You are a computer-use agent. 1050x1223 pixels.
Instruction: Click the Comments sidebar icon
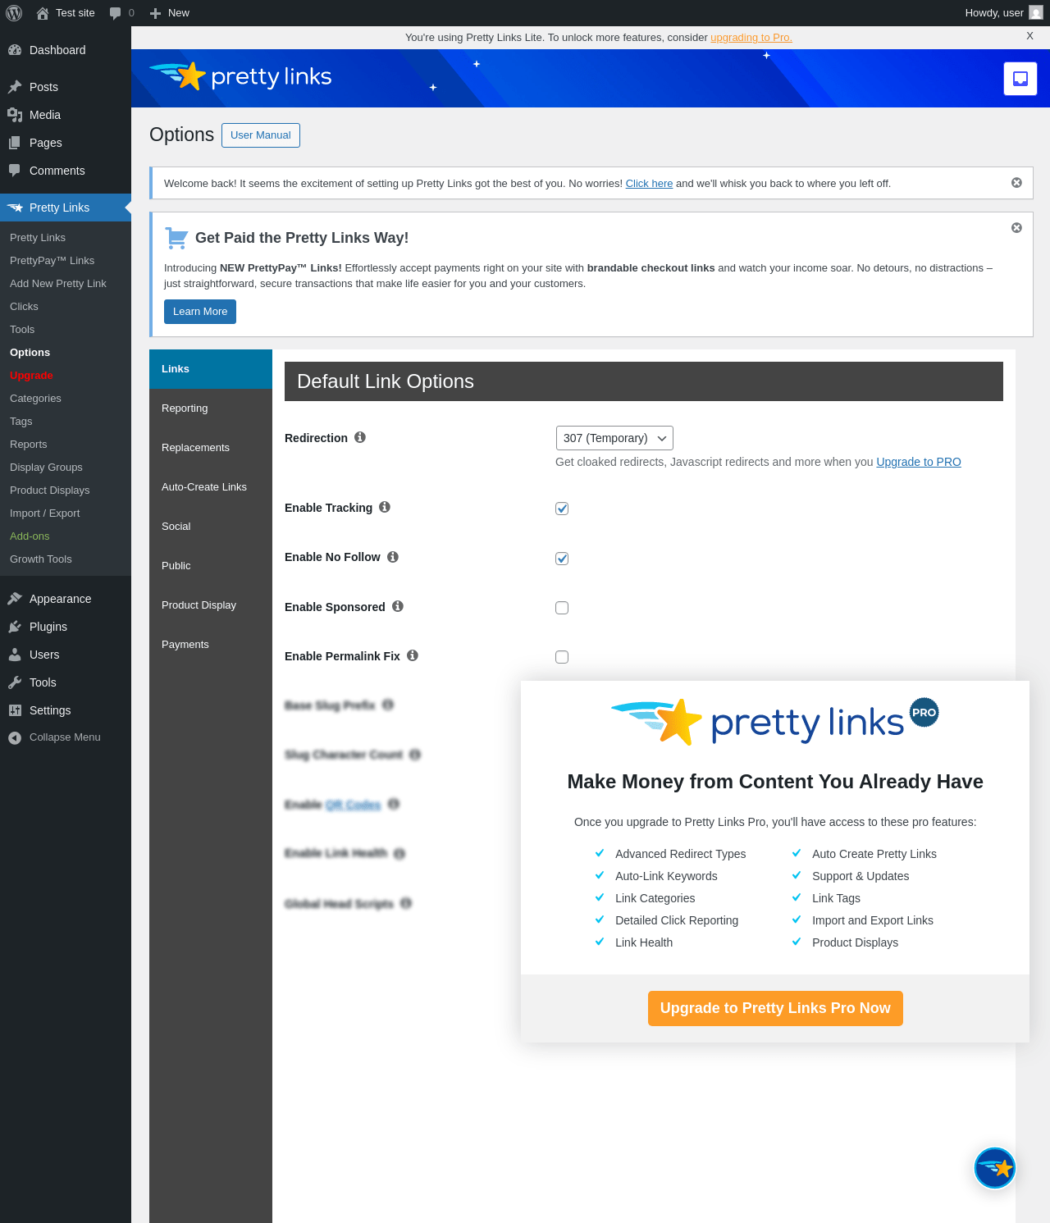click(x=15, y=171)
